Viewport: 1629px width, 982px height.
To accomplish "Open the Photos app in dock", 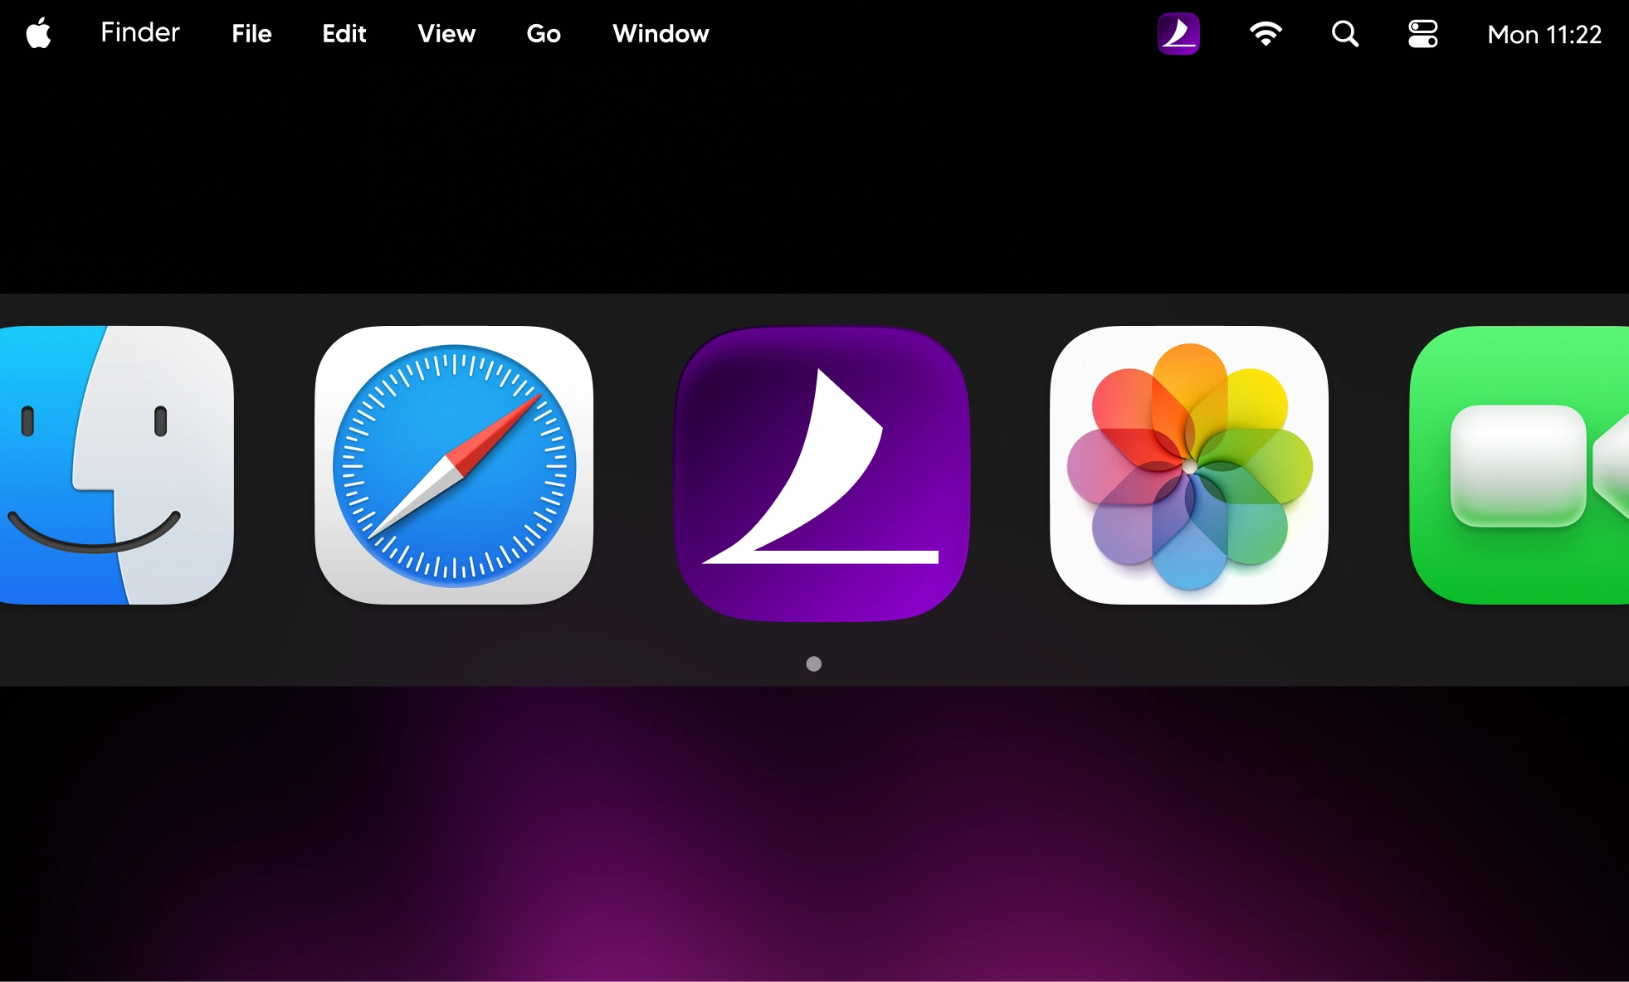I will pos(1188,464).
